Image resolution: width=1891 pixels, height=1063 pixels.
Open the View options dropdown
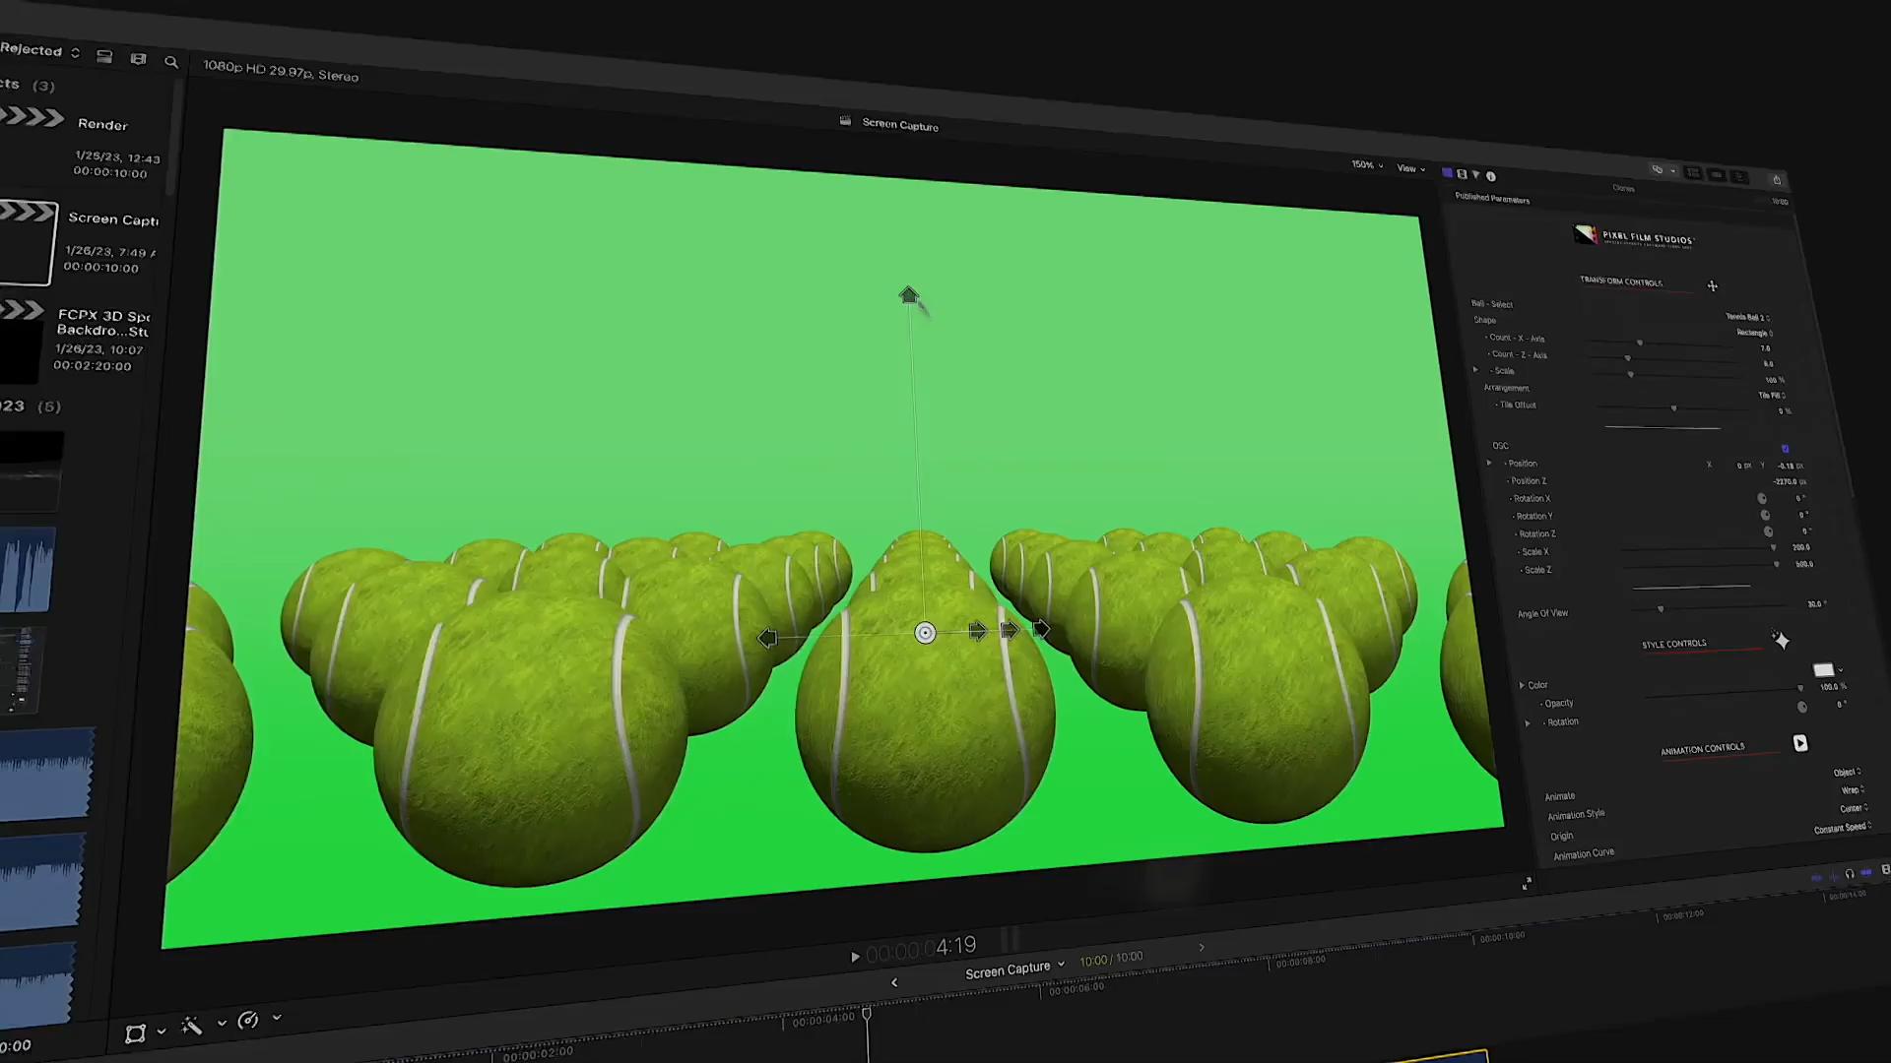(x=1411, y=168)
